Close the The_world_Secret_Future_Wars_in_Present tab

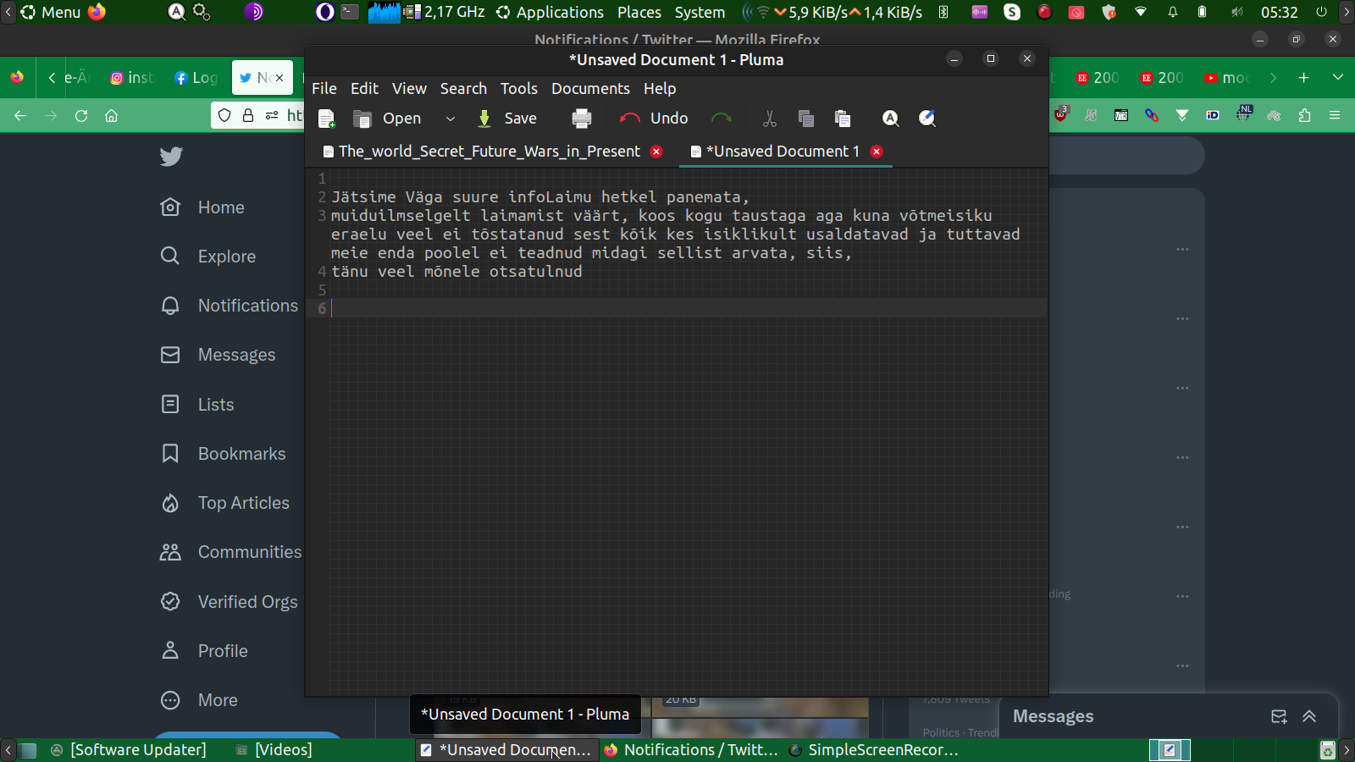pyautogui.click(x=656, y=152)
